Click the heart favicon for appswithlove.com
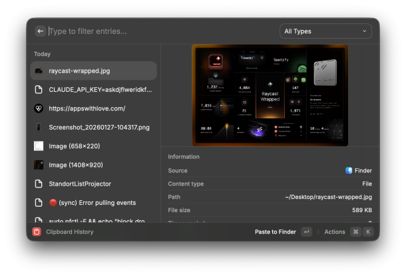 point(39,108)
